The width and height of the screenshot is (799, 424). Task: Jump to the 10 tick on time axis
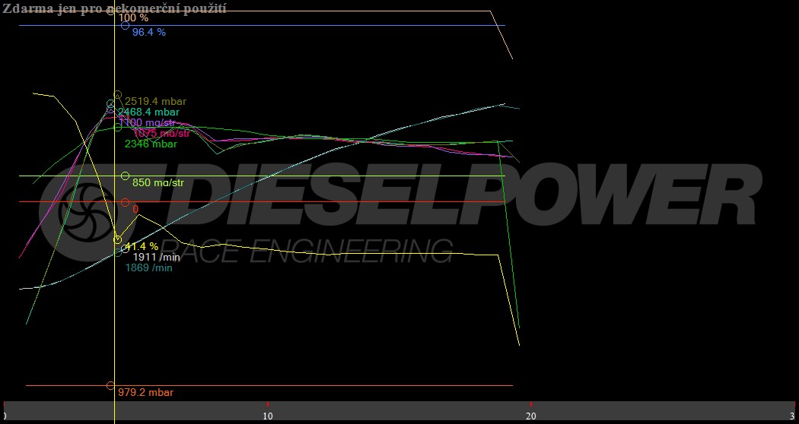point(268,416)
